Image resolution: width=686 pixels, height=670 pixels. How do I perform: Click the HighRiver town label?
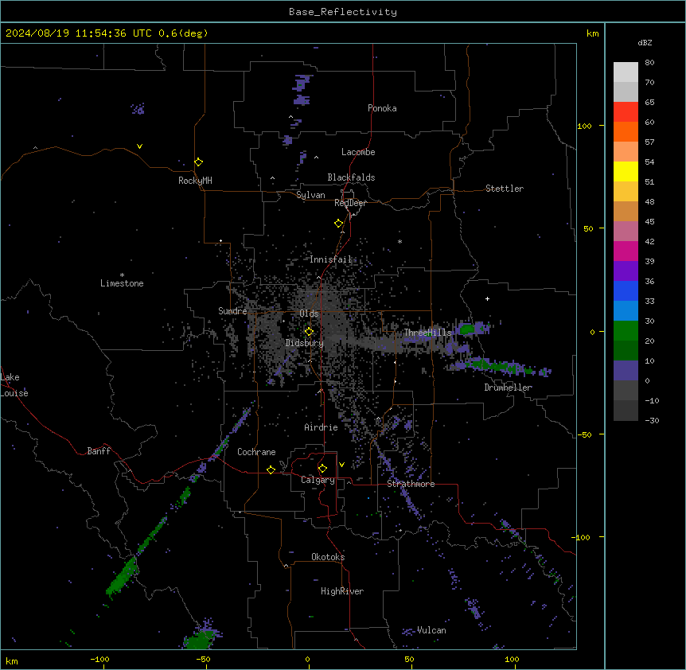coord(342,591)
